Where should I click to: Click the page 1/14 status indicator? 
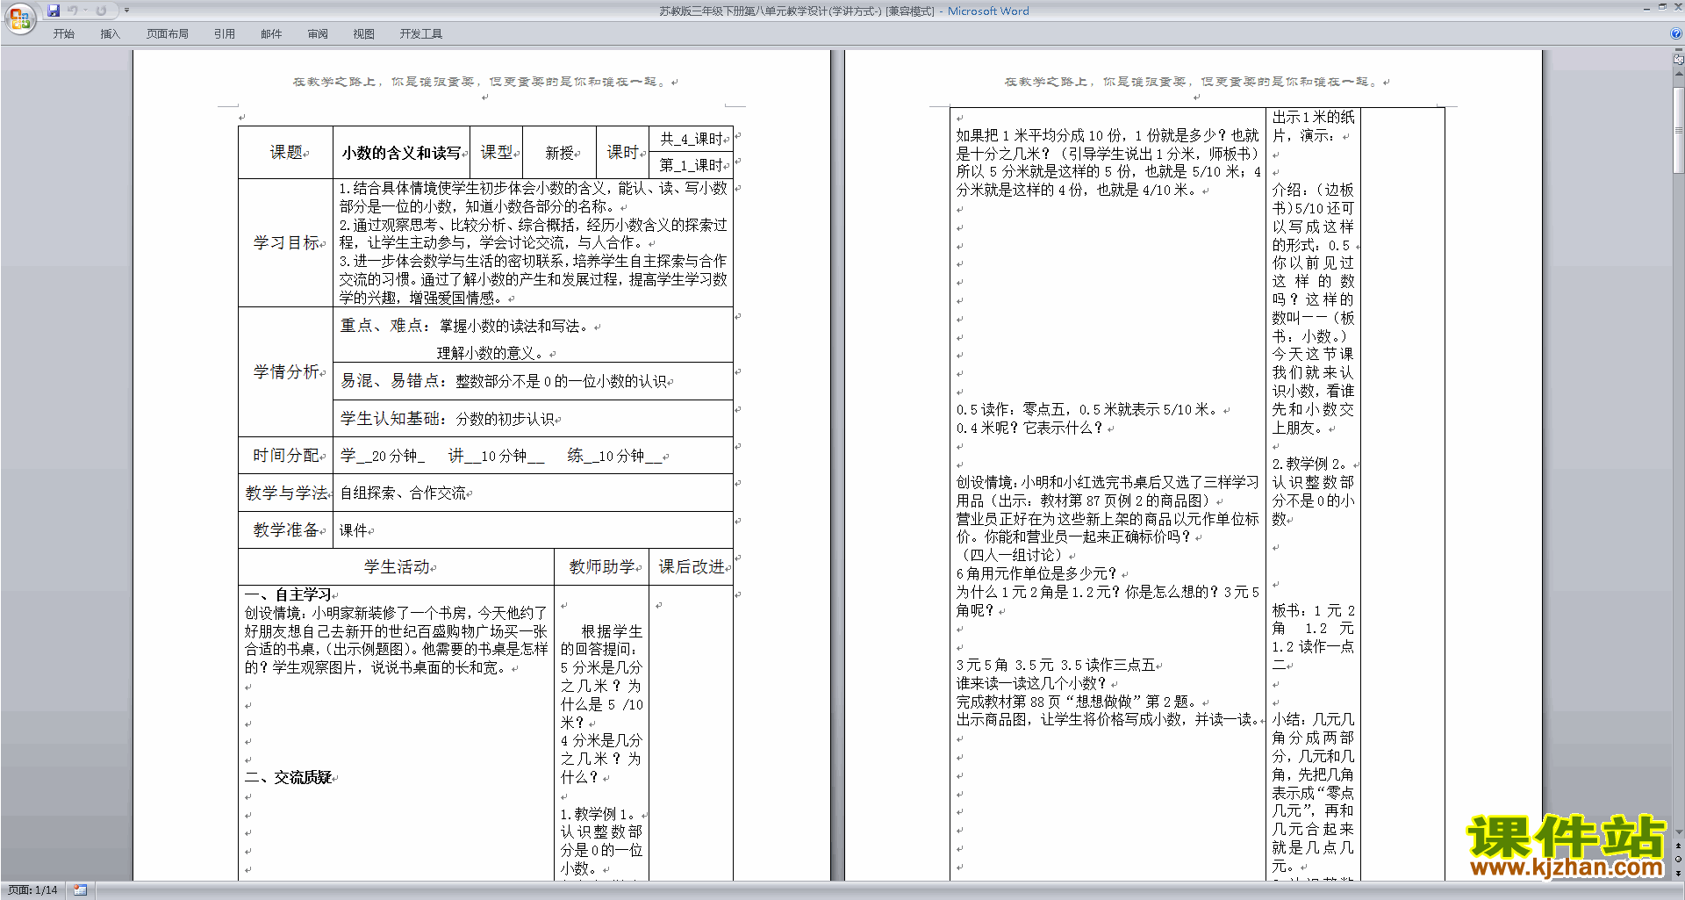pyautogui.click(x=32, y=890)
